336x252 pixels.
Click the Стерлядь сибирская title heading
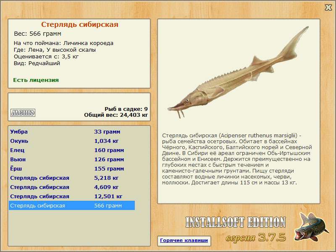(80, 24)
